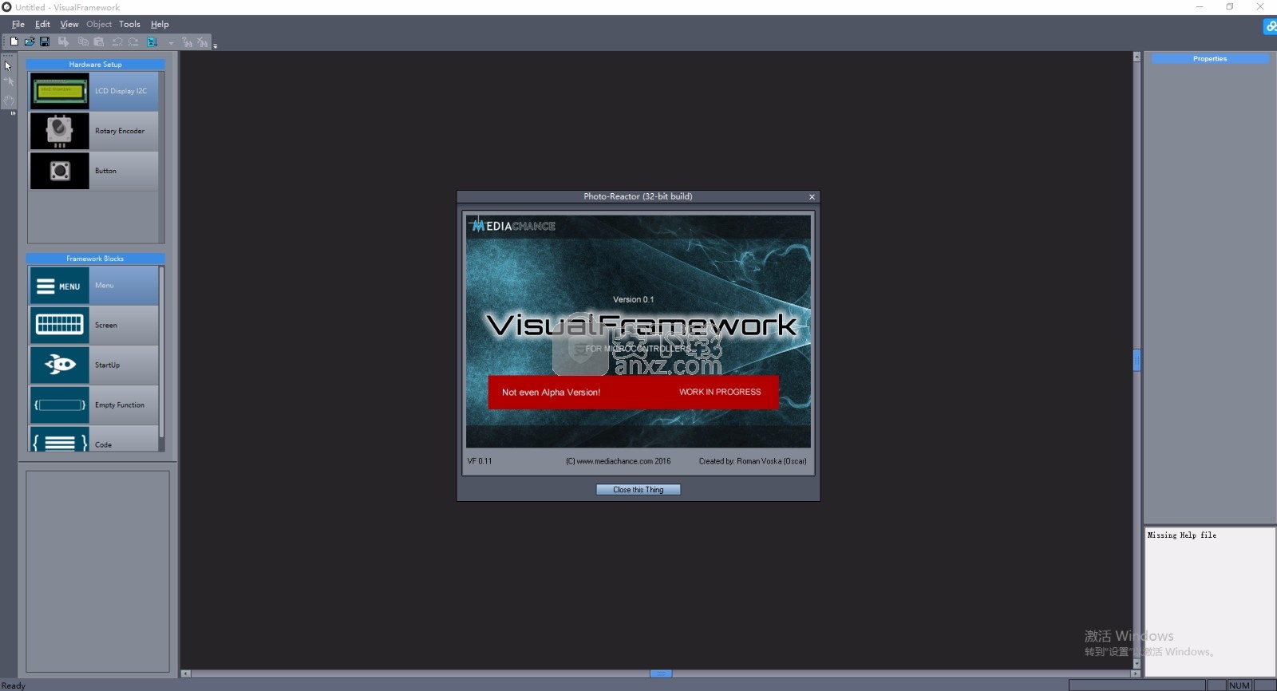Image resolution: width=1277 pixels, height=691 pixels.
Task: Click the Properties panel header
Action: [1210, 59]
